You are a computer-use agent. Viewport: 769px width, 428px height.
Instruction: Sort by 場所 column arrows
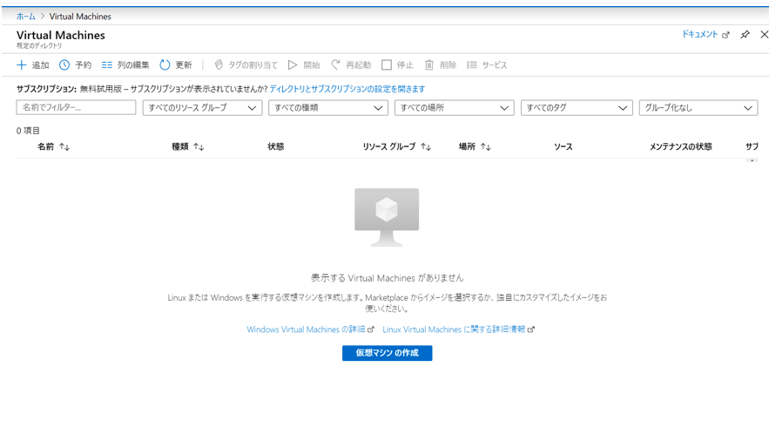[486, 146]
